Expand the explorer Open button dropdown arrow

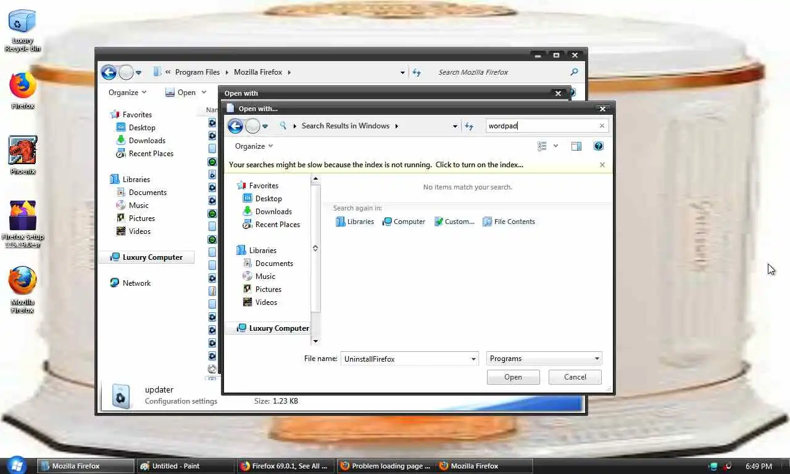coord(204,93)
